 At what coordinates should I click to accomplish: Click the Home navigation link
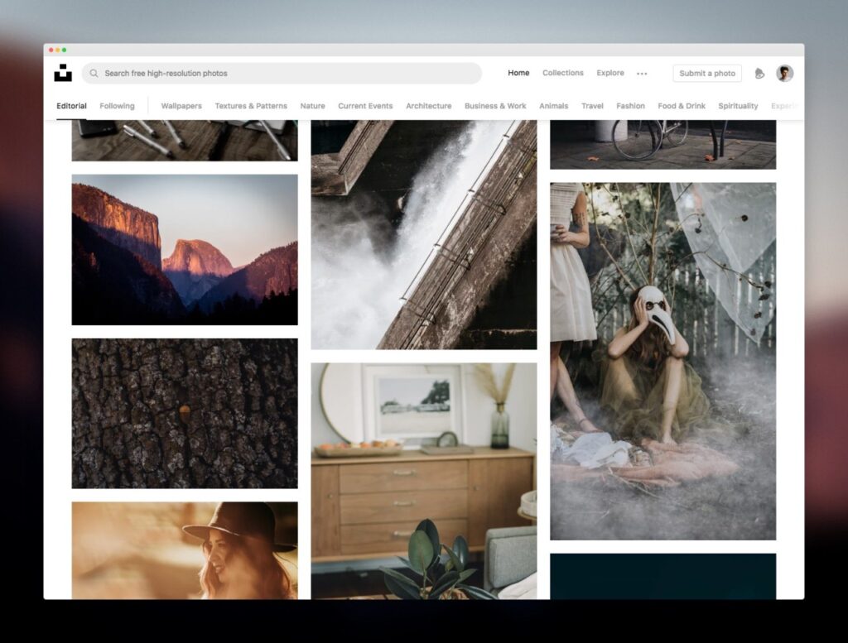tap(518, 73)
